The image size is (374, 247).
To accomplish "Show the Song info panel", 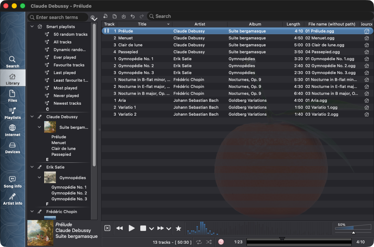I will coord(12,182).
